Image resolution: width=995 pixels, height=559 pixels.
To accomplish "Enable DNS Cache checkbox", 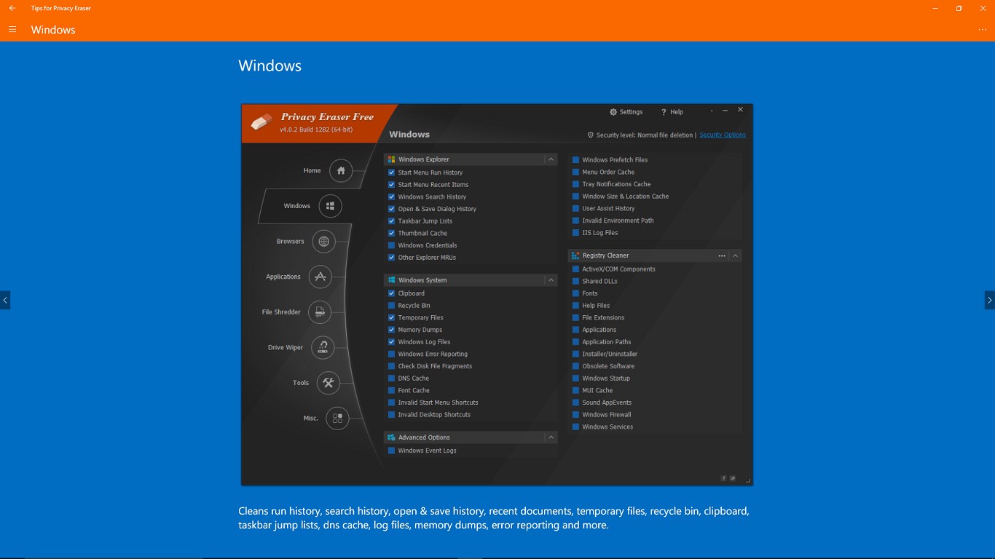I will [392, 378].
